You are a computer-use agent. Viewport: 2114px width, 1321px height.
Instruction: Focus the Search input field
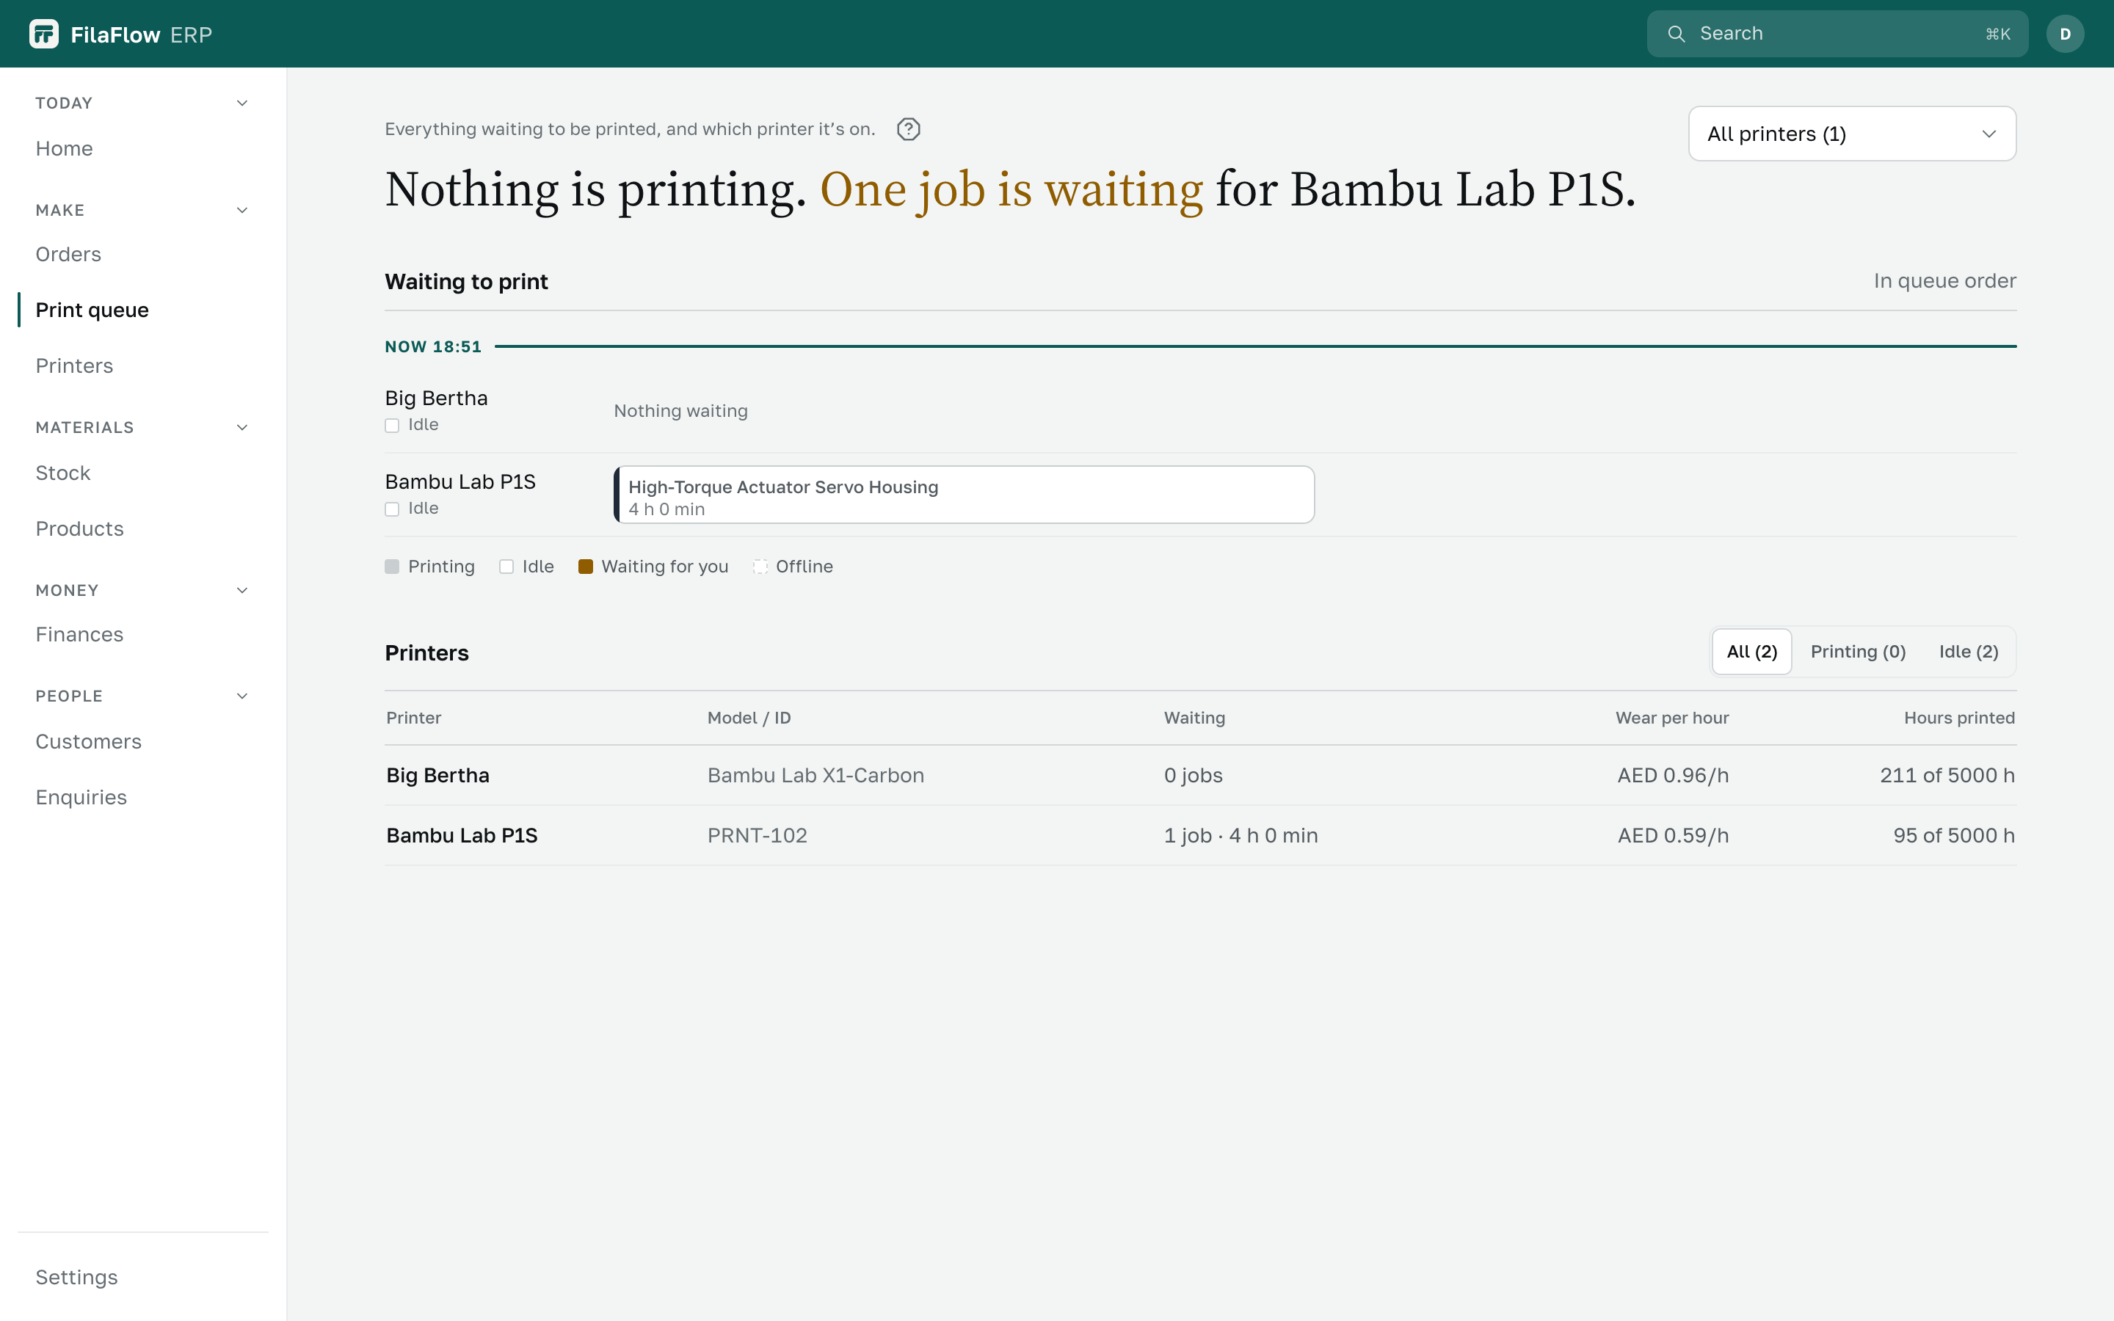(1837, 34)
